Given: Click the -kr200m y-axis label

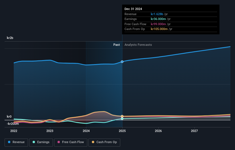Looking at the screenshot, I should [13, 124].
